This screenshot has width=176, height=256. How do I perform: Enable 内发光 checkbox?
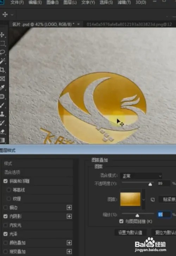pos(6,225)
